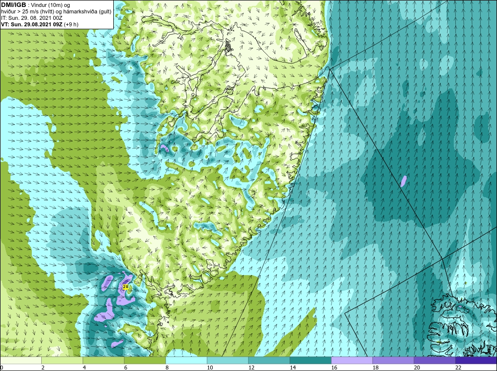Click the legend scale label 8
The width and height of the screenshot is (497, 371).
pyautogui.click(x=167, y=368)
